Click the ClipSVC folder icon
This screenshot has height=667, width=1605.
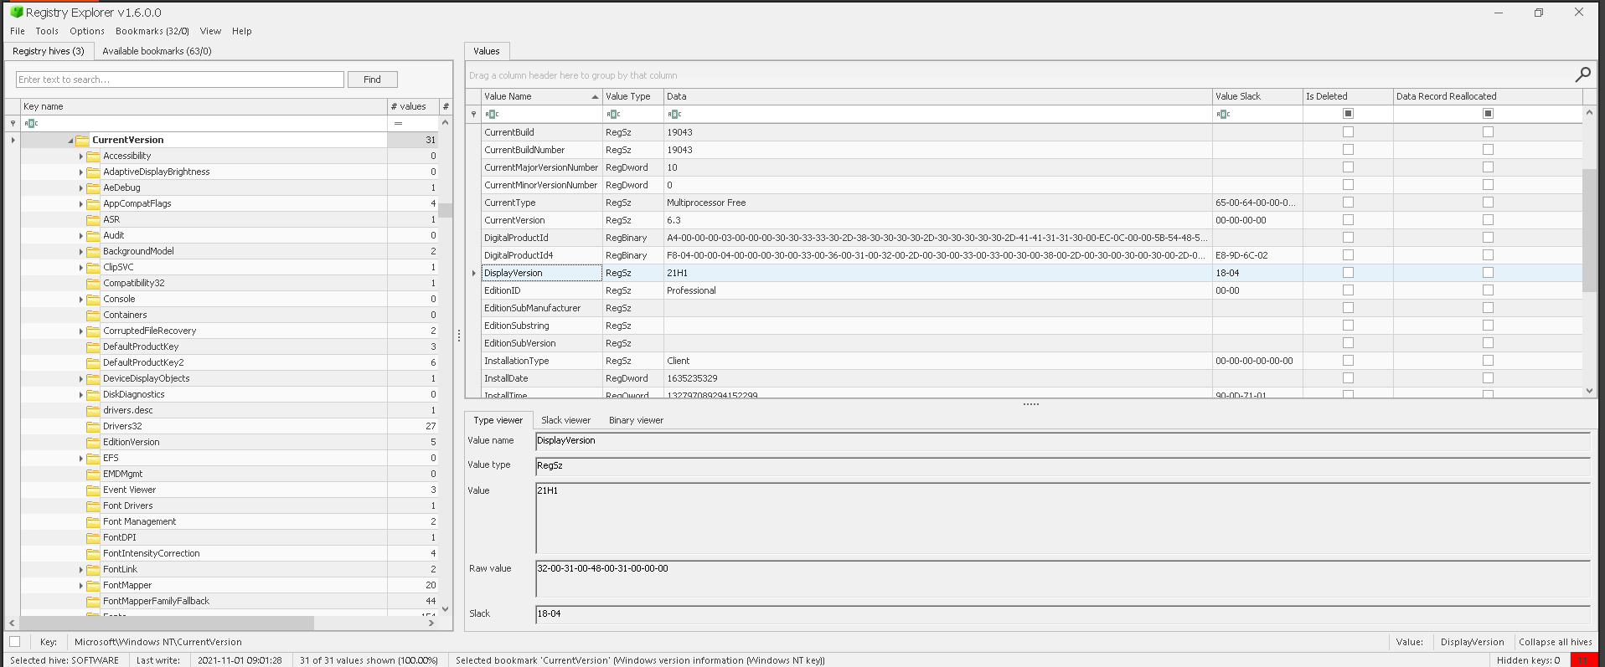[93, 268]
